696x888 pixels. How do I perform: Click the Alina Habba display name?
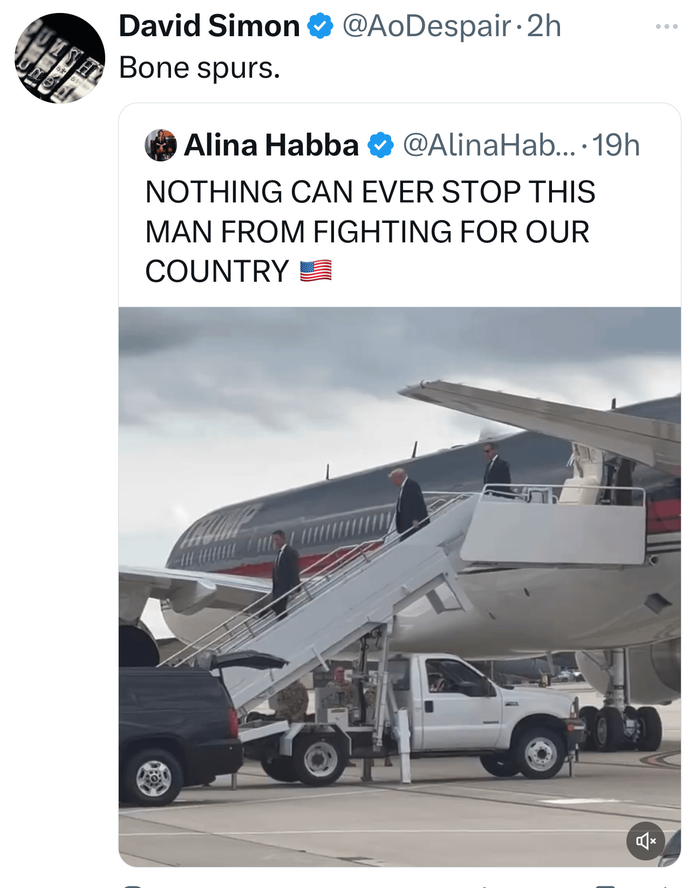271,145
